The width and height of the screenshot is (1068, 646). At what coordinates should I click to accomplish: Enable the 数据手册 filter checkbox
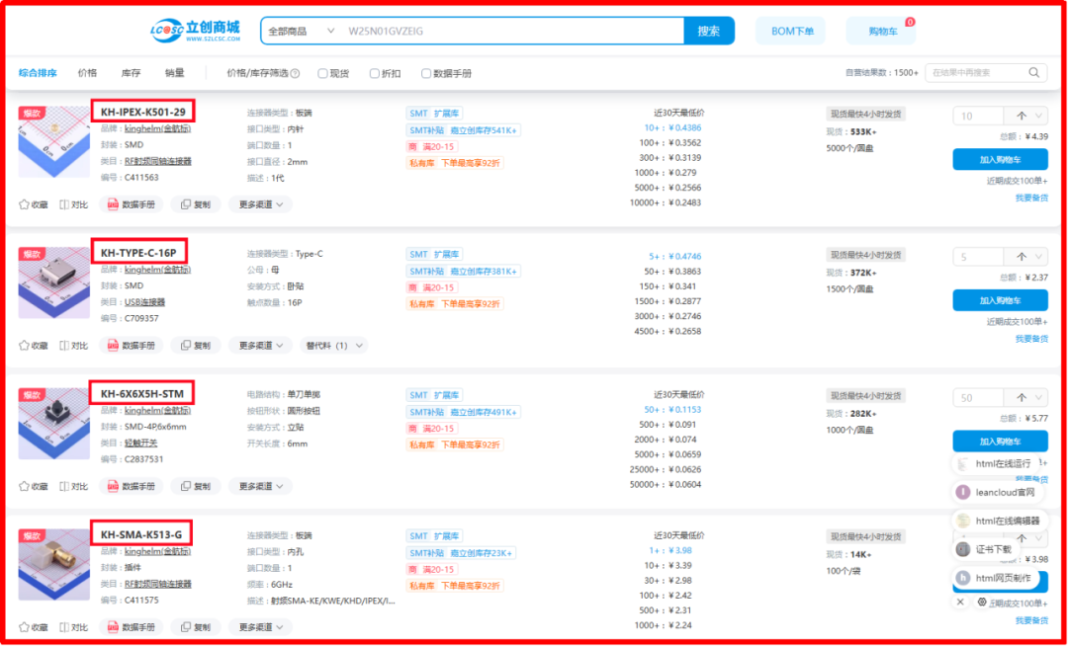pyautogui.click(x=426, y=73)
